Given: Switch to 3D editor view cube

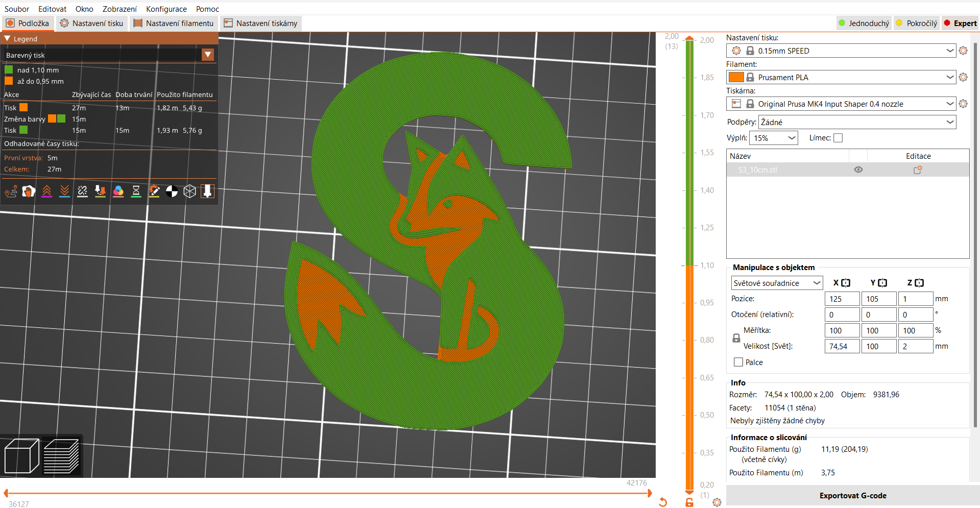Looking at the screenshot, I should (x=21, y=456).
